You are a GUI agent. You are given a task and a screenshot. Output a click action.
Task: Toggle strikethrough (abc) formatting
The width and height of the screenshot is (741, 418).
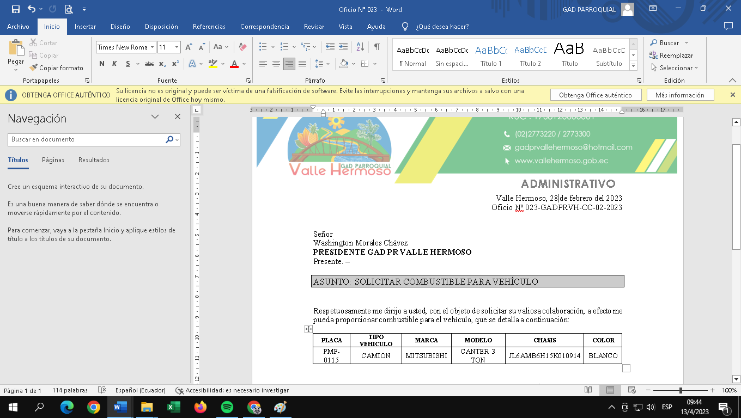(149, 64)
